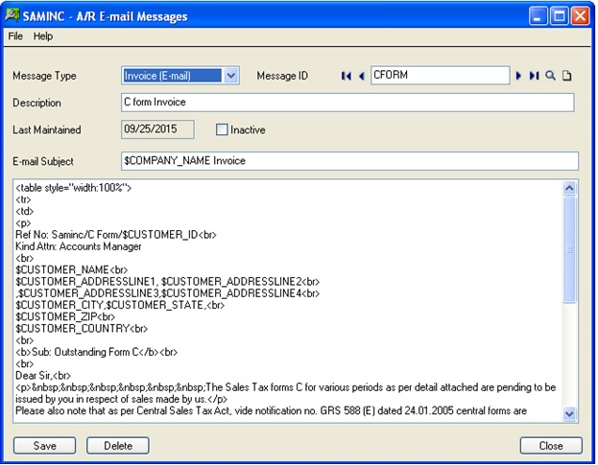The image size is (598, 465).
Task: Click the scroll up arrow of message body
Action: pyautogui.click(x=569, y=188)
